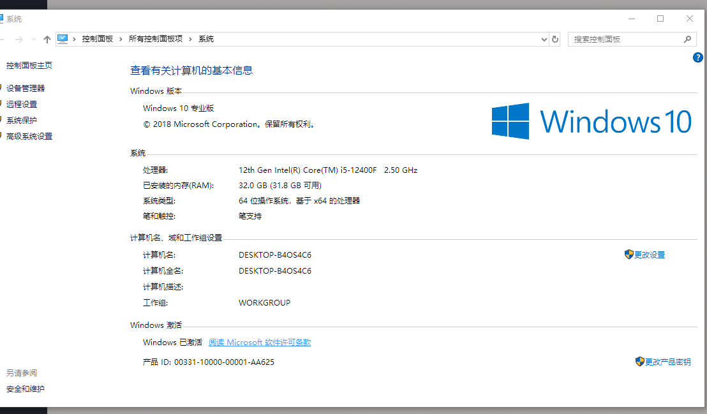
Task: Select 高级系统设置 in the sidebar
Action: [x=29, y=137]
